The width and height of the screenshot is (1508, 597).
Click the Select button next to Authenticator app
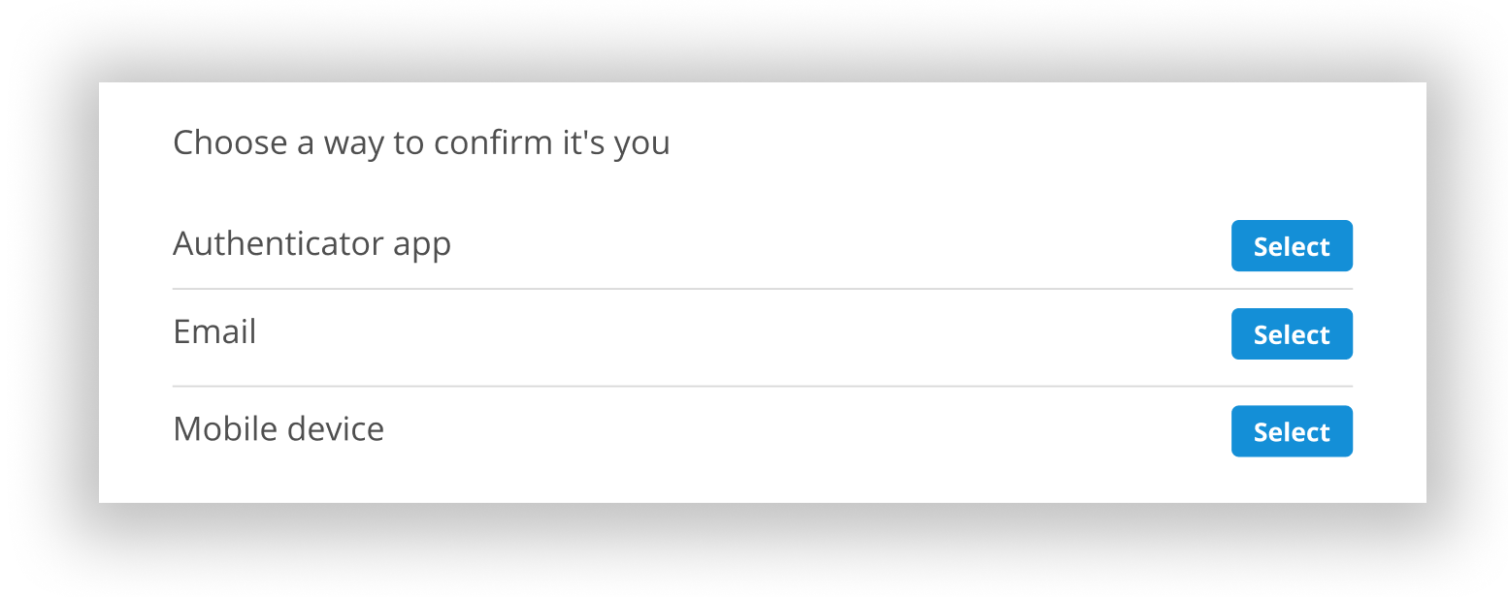click(1292, 246)
